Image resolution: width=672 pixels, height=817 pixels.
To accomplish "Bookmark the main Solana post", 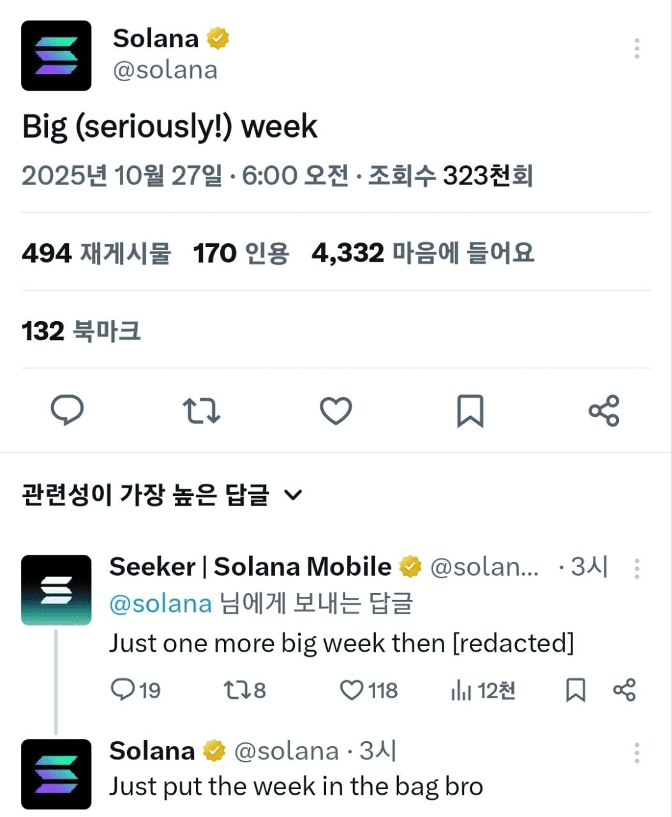I will [x=470, y=411].
